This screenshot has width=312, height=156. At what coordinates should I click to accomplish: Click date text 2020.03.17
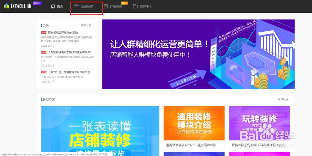click(x=47, y=82)
